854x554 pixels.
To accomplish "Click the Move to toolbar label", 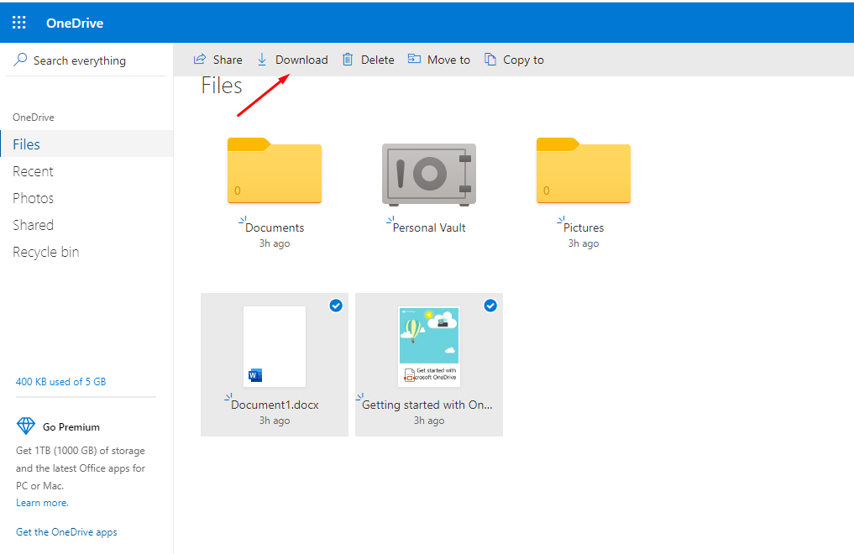I will pyautogui.click(x=448, y=60).
